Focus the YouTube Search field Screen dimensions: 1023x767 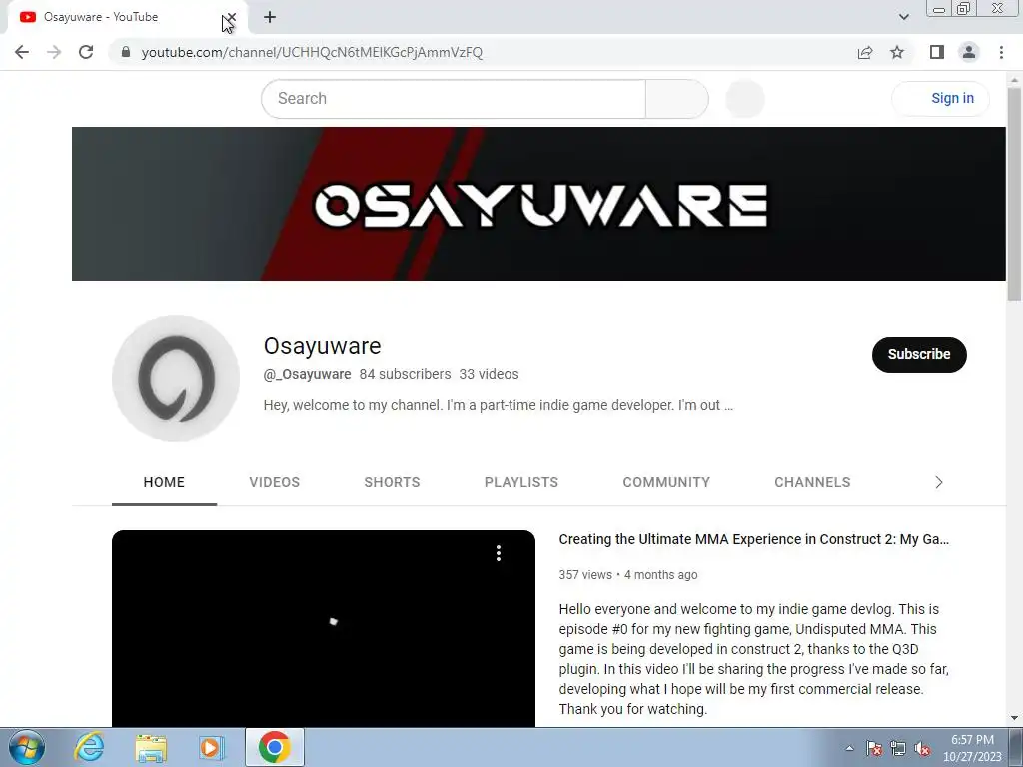pos(454,99)
